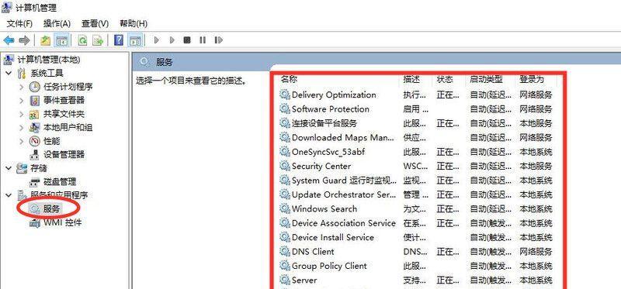Open the 查看(V) menu

click(95, 23)
